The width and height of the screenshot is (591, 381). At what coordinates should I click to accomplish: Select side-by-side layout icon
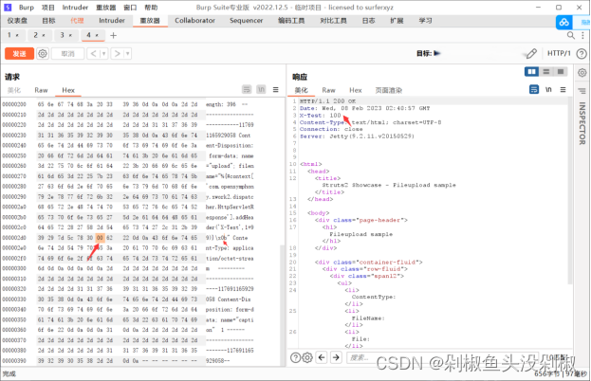tap(531, 71)
